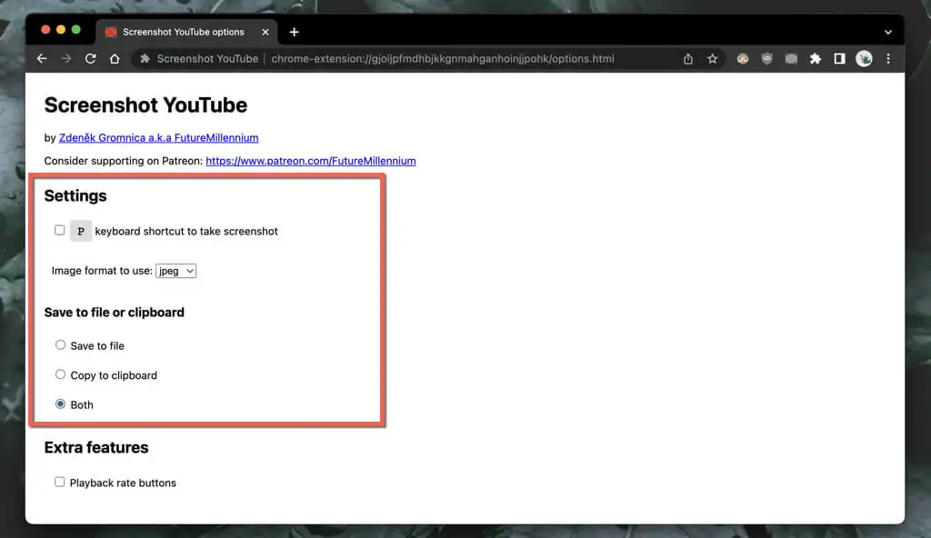Switch to the Screenshot YouTube options tab
Viewport: 931px width, 538px height.
[182, 32]
